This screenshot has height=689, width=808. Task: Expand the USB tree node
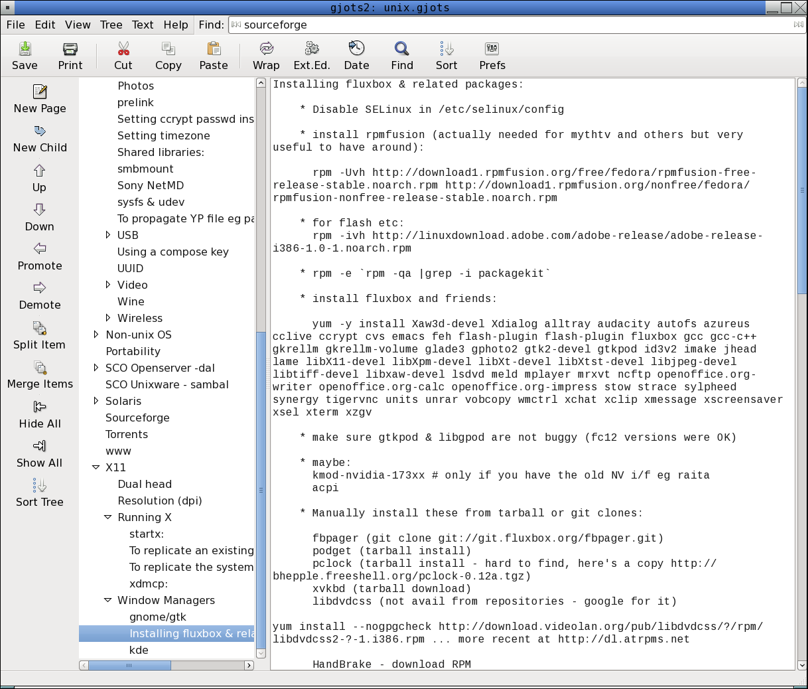108,235
